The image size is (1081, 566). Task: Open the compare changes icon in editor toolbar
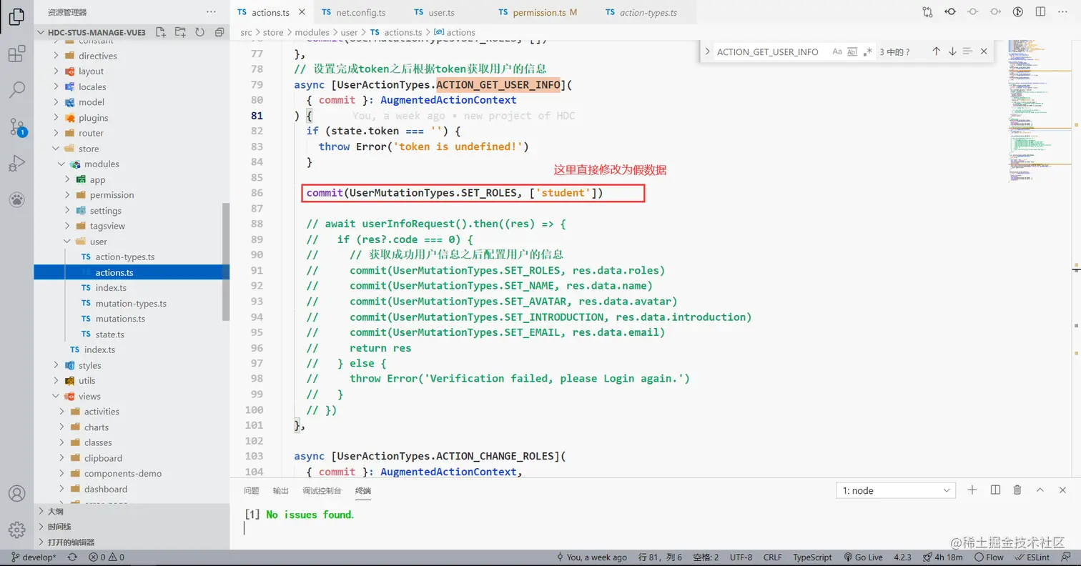pos(927,12)
